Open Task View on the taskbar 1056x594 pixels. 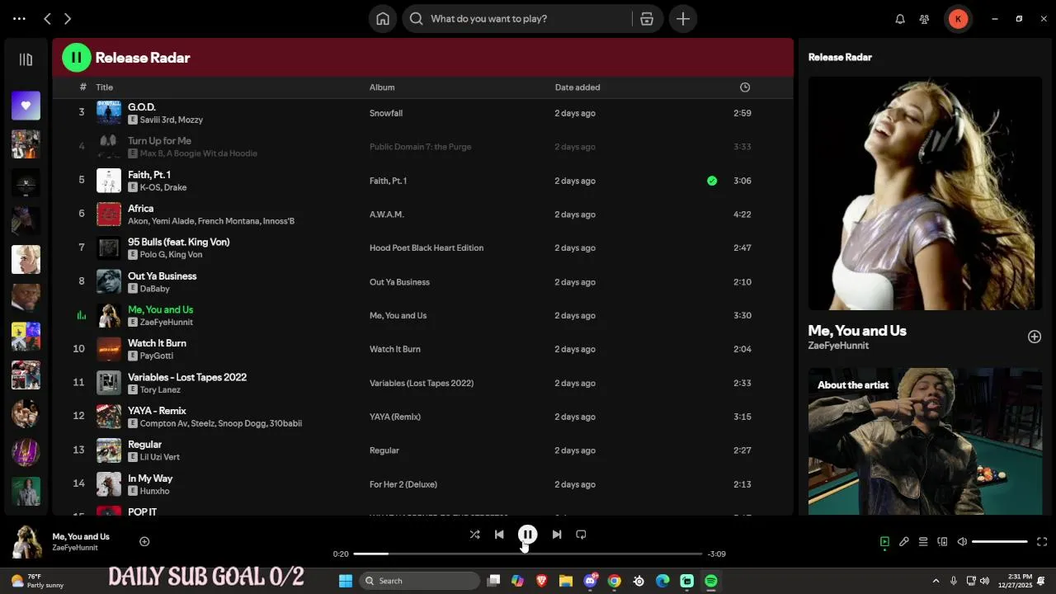(x=493, y=581)
